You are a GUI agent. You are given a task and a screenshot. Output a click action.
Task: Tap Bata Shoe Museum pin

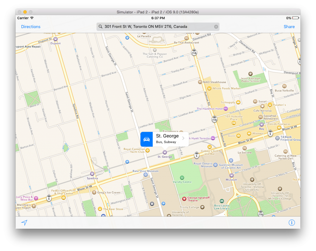click(x=146, y=175)
